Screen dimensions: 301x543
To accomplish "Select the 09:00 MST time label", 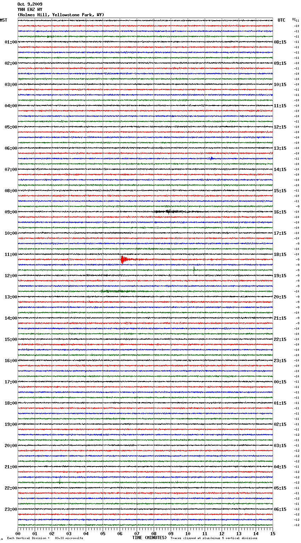I will (x=11, y=212).
